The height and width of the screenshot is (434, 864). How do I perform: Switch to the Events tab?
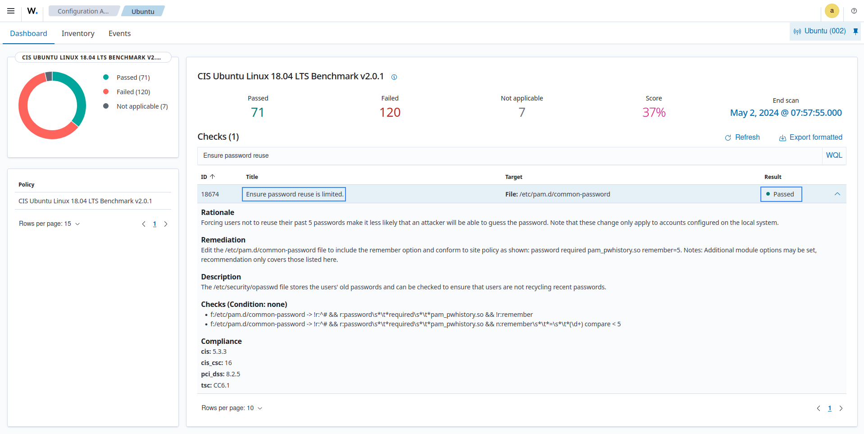pyautogui.click(x=119, y=33)
